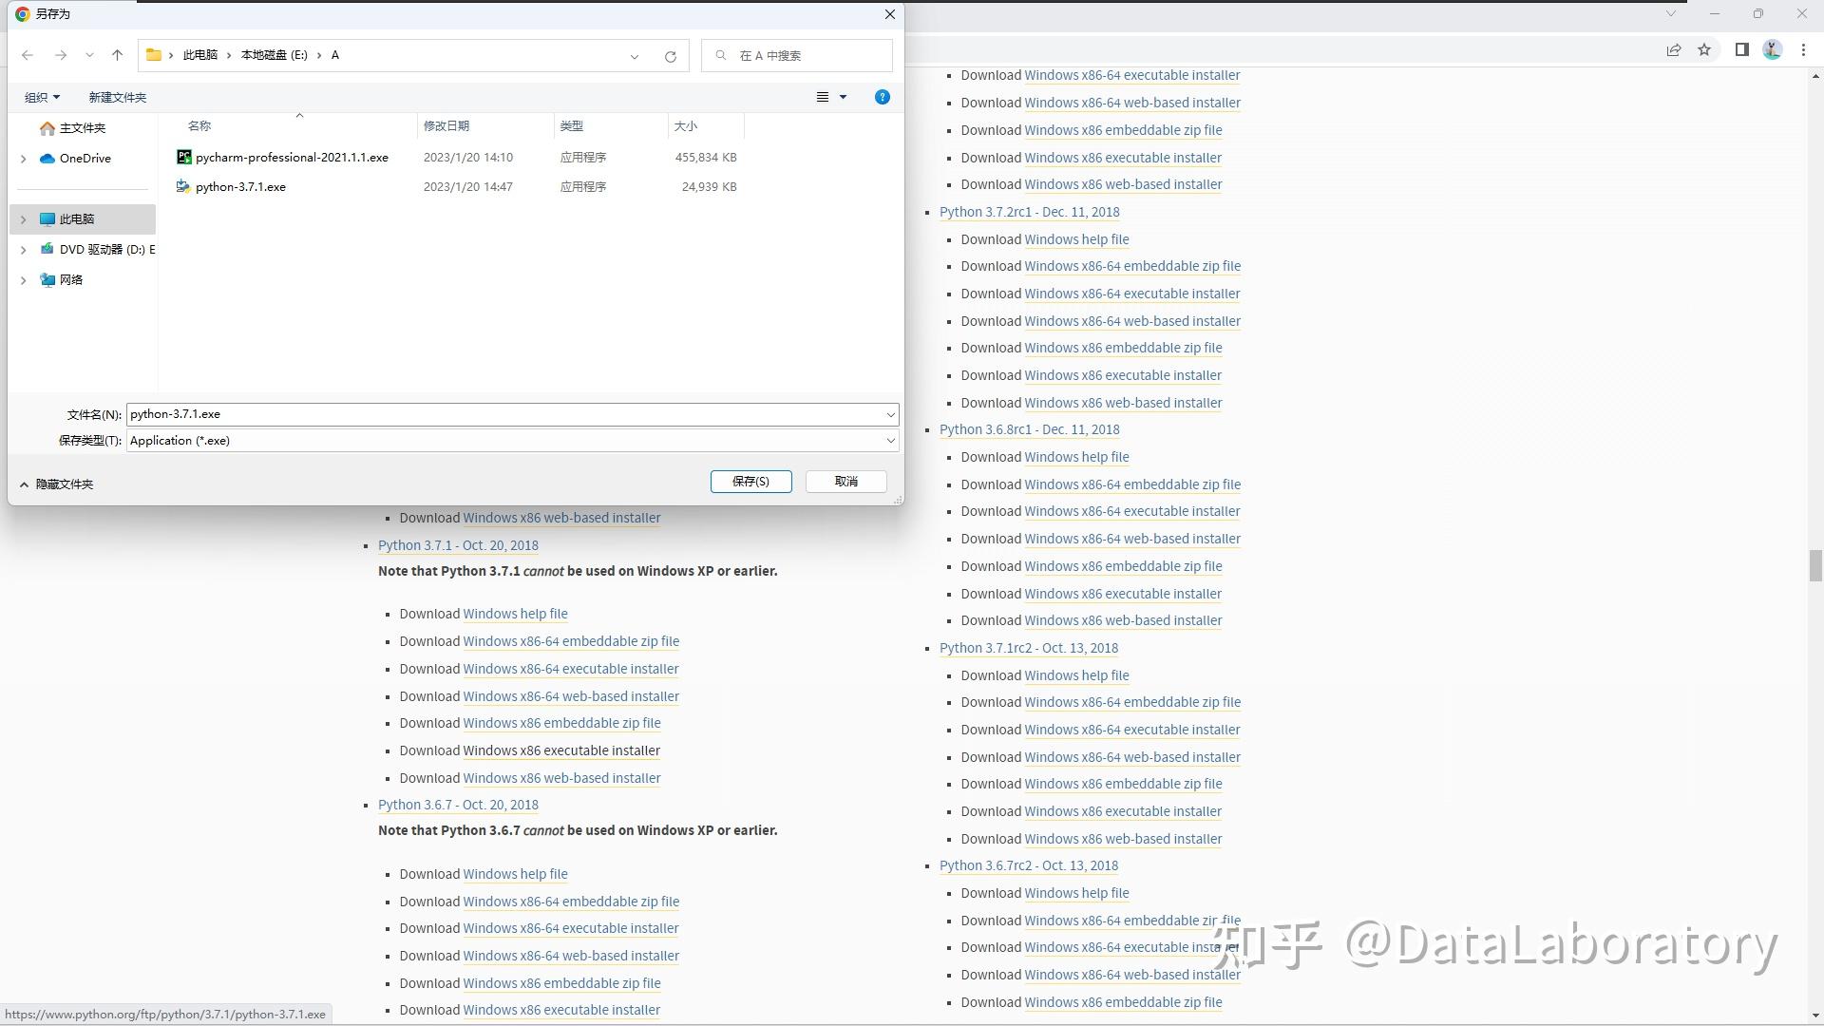Click 新建文件夹 to create a folder

click(x=117, y=96)
